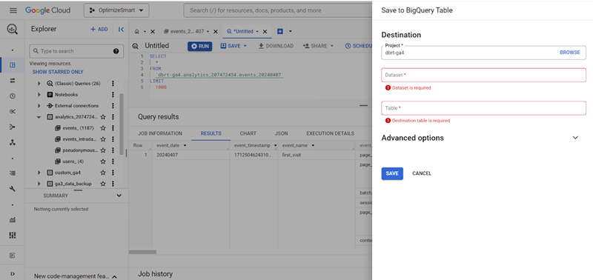Screen dimensions: 593x280
Task: Star the ga3_data_backup dataset
Action: (x=102, y=184)
